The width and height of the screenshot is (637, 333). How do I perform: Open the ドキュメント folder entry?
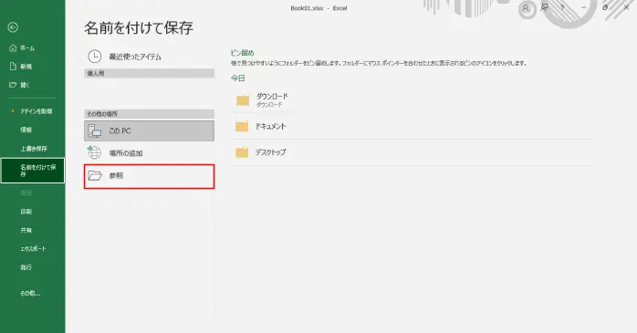411,126
